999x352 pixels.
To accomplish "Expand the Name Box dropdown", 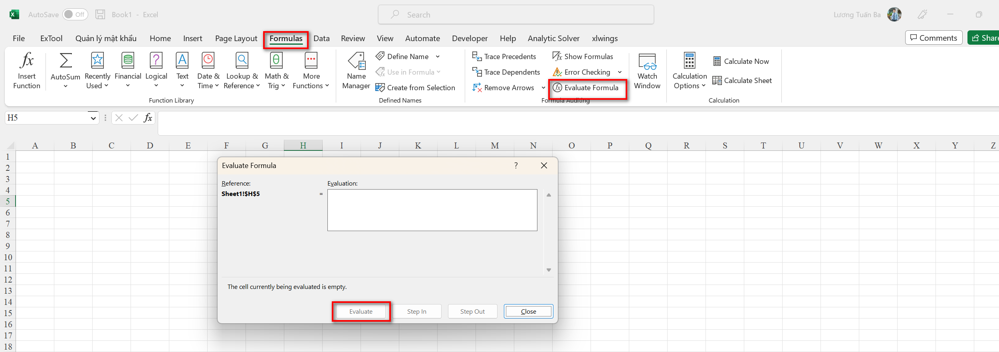I will (93, 118).
